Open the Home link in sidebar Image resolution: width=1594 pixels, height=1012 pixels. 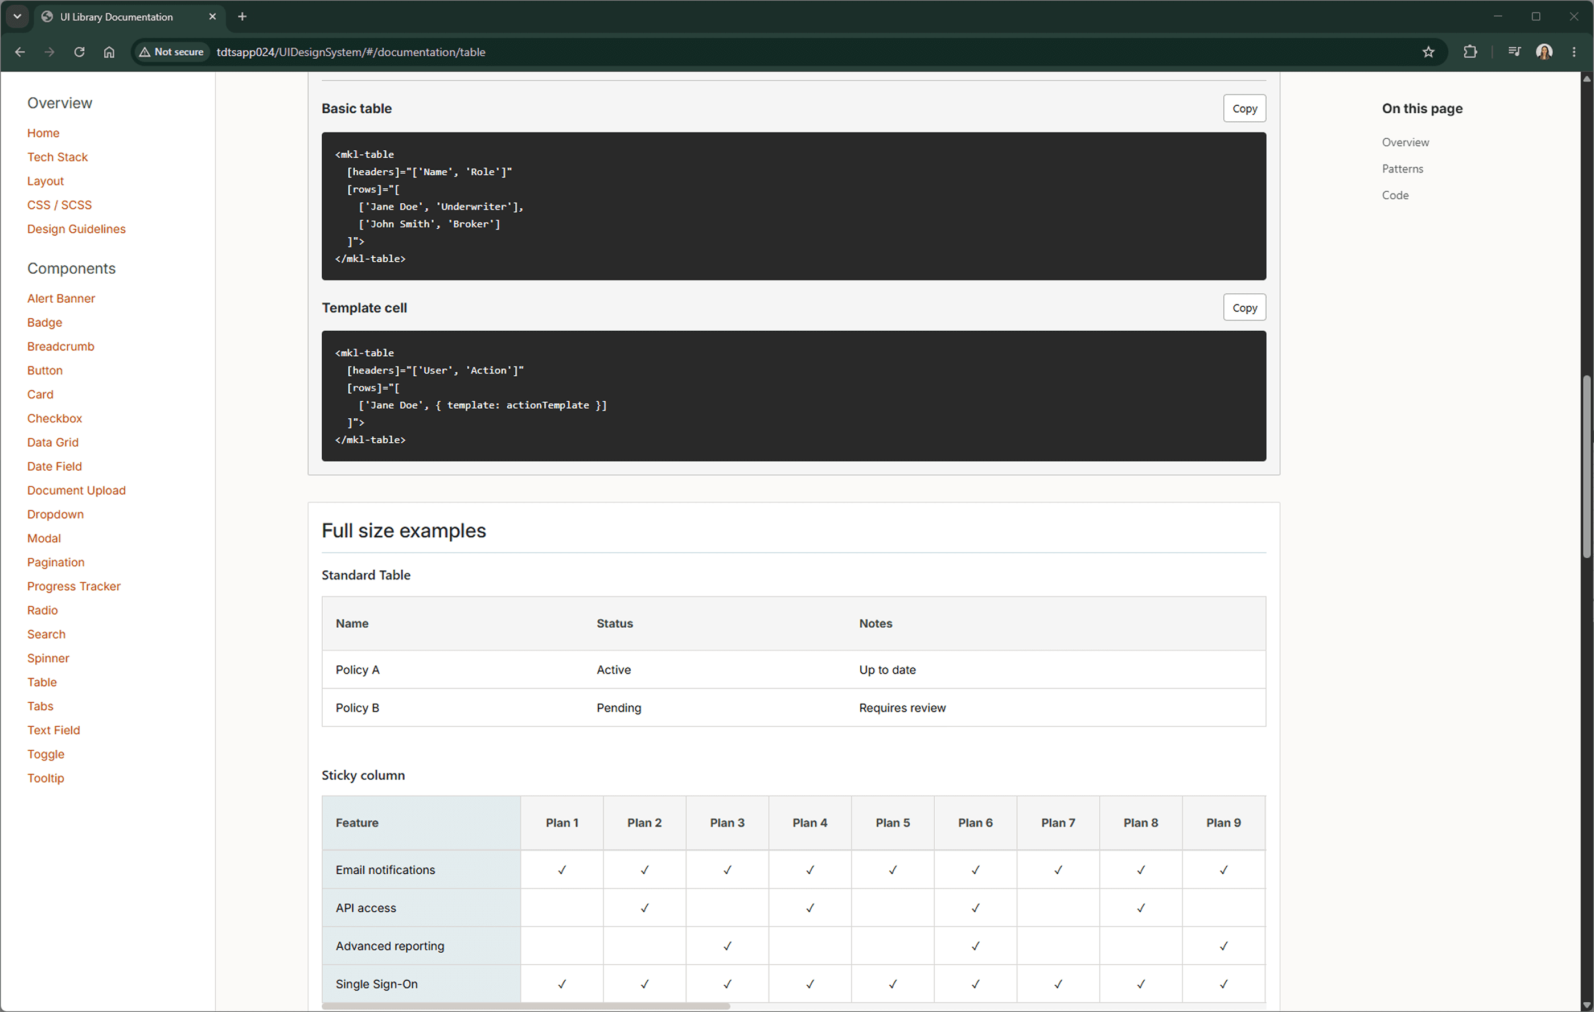(x=43, y=133)
